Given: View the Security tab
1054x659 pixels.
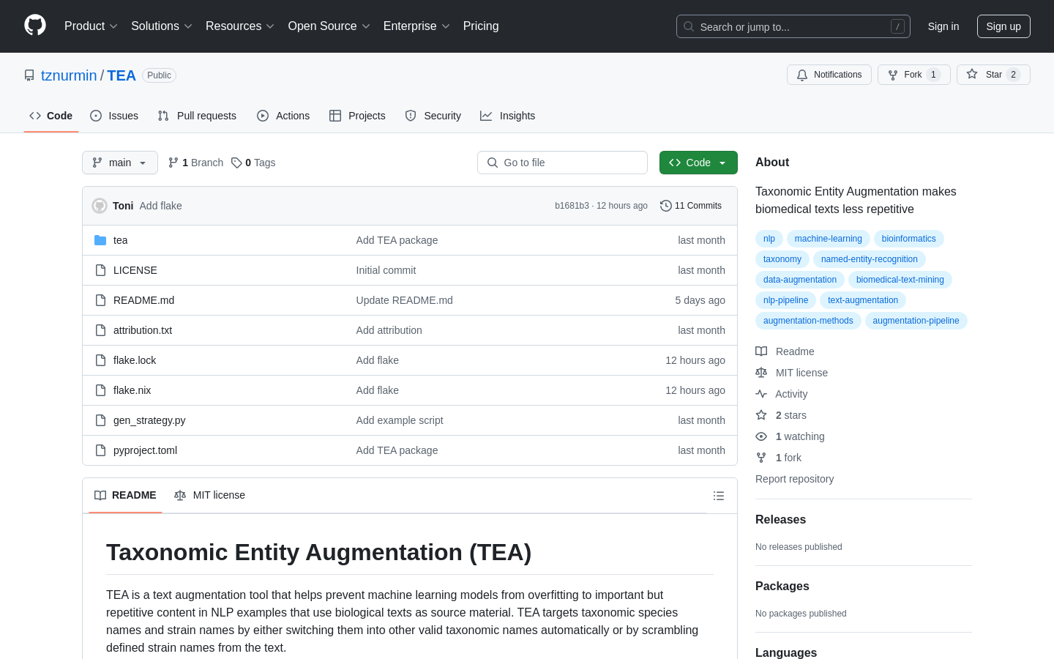Looking at the screenshot, I should coord(433,116).
